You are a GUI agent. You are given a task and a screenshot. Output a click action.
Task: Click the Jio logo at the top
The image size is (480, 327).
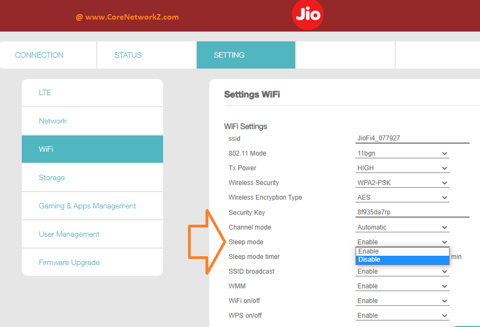point(307,15)
